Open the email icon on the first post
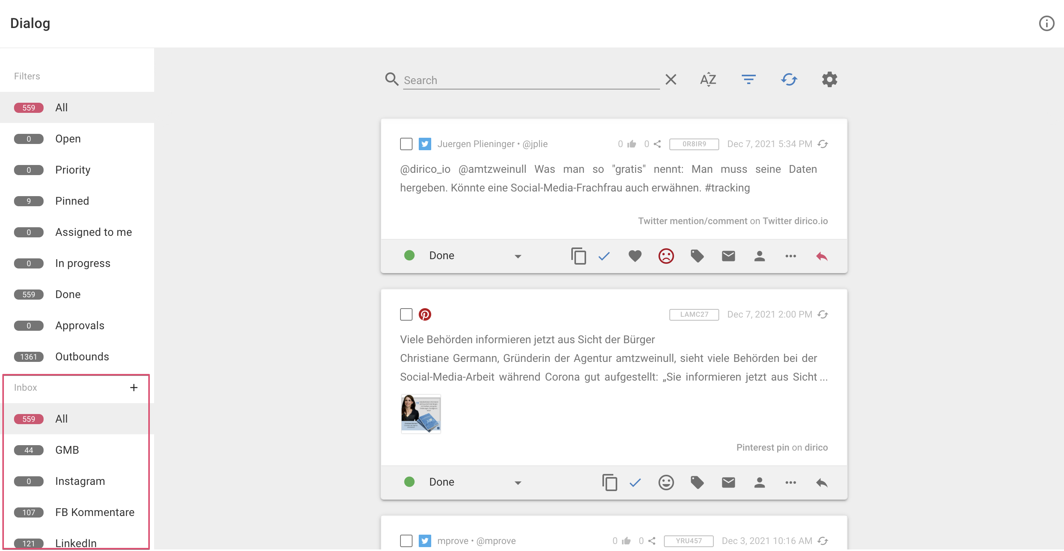Image resolution: width=1064 pixels, height=551 pixels. [728, 256]
